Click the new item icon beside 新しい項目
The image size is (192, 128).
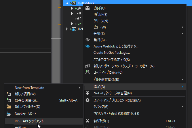coord(9,94)
